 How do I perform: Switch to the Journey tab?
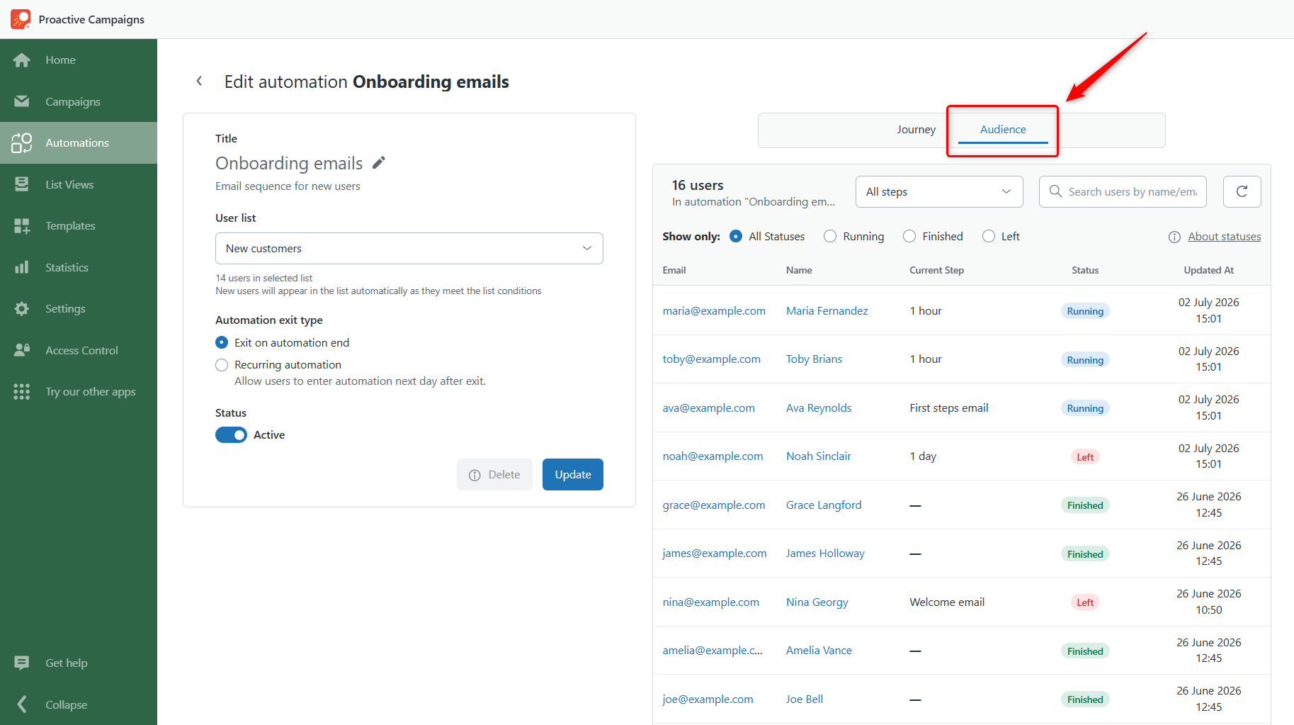tap(916, 130)
